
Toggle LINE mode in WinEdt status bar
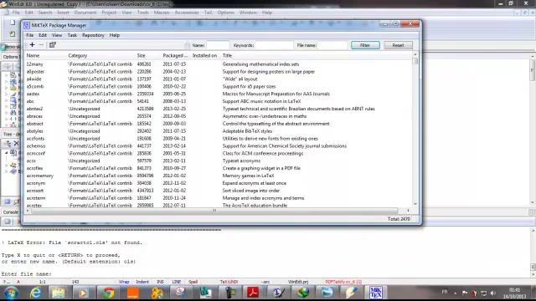177,282
